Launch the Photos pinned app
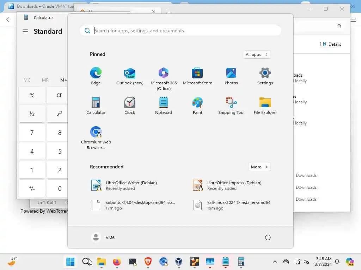 point(231,76)
